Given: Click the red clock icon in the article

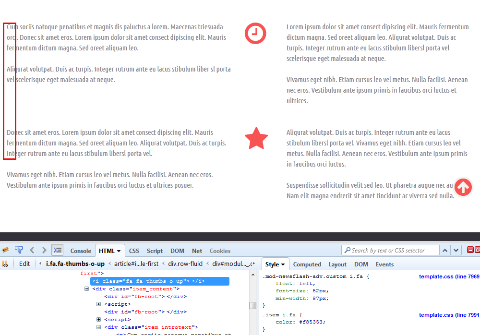Looking at the screenshot, I should pyautogui.click(x=255, y=34).
